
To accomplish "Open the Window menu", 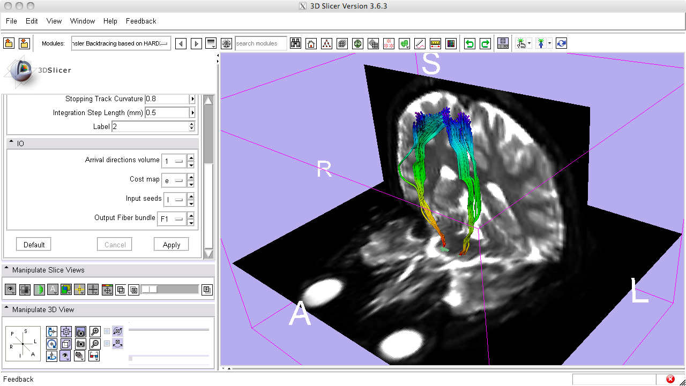I will 83,21.
